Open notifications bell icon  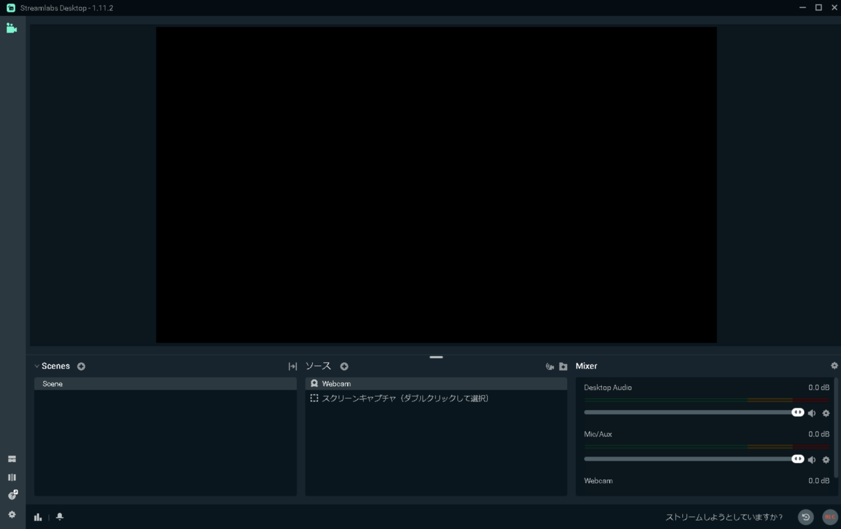coord(60,516)
